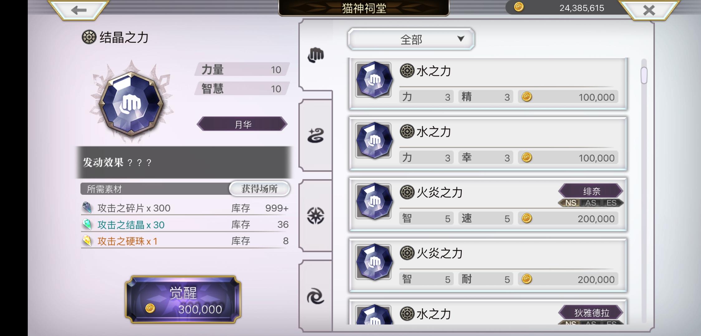Image resolution: width=701 pixels, height=336 pixels.
Task: Tap the large 结晶之力 gem emblem
Action: point(131,103)
